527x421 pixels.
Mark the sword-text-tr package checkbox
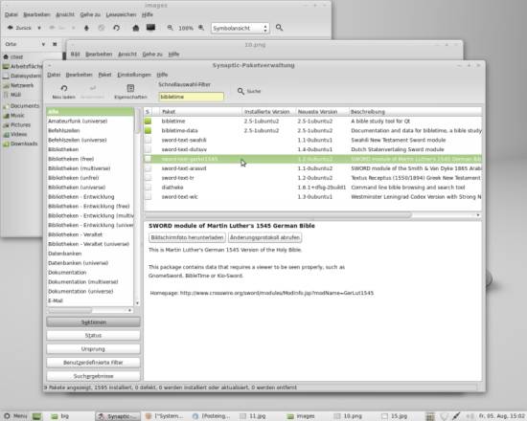tap(148, 178)
